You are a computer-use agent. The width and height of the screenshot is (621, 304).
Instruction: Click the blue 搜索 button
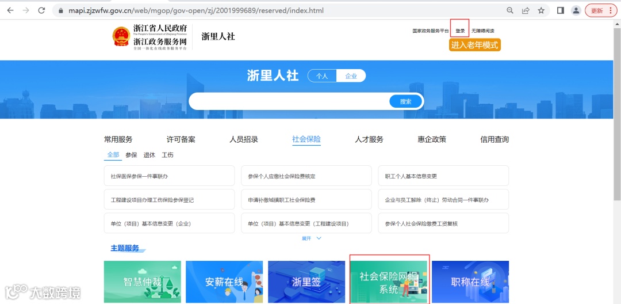(405, 101)
